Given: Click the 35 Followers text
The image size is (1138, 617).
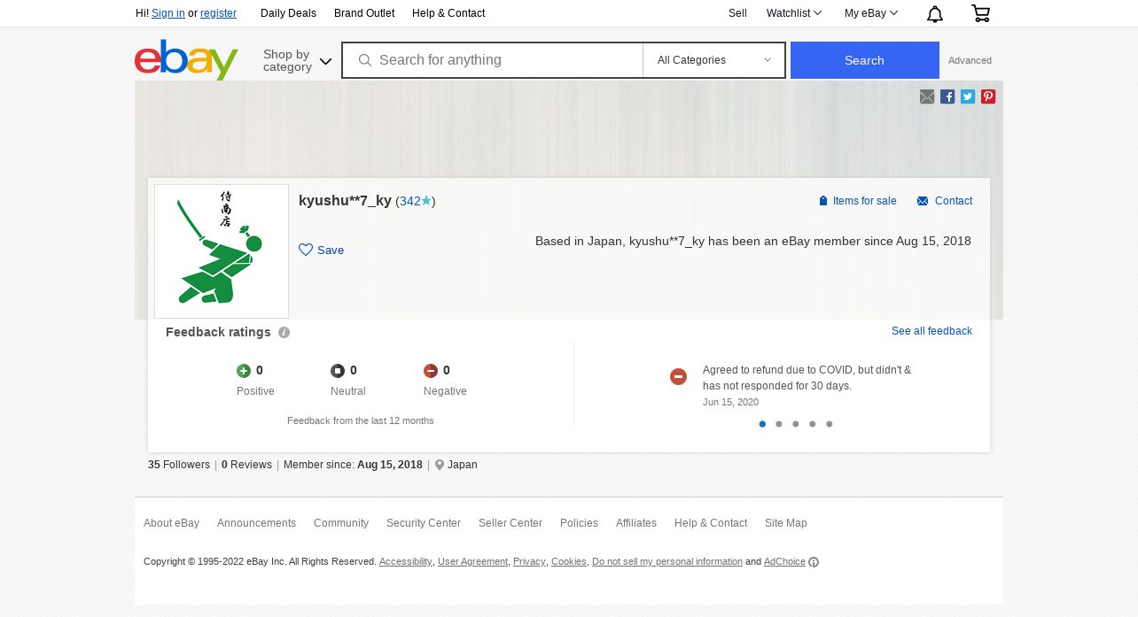Looking at the screenshot, I should (x=179, y=465).
